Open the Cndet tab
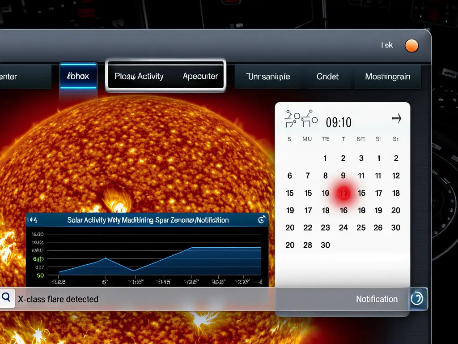The height and width of the screenshot is (344, 458). [327, 77]
